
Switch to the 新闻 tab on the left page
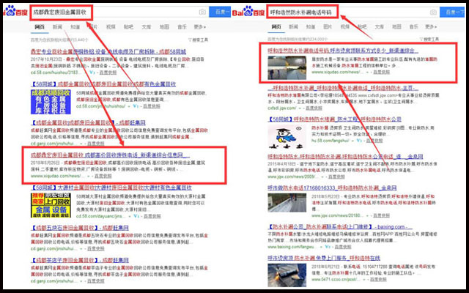point(57,27)
